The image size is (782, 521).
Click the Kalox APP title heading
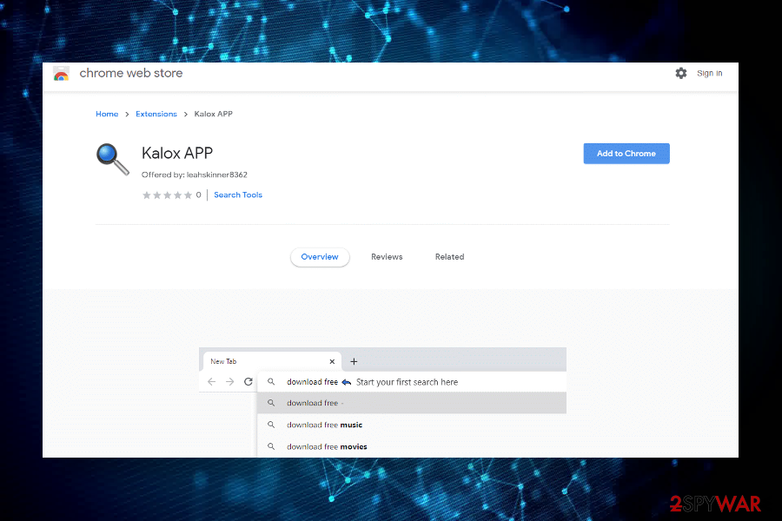pyautogui.click(x=177, y=153)
